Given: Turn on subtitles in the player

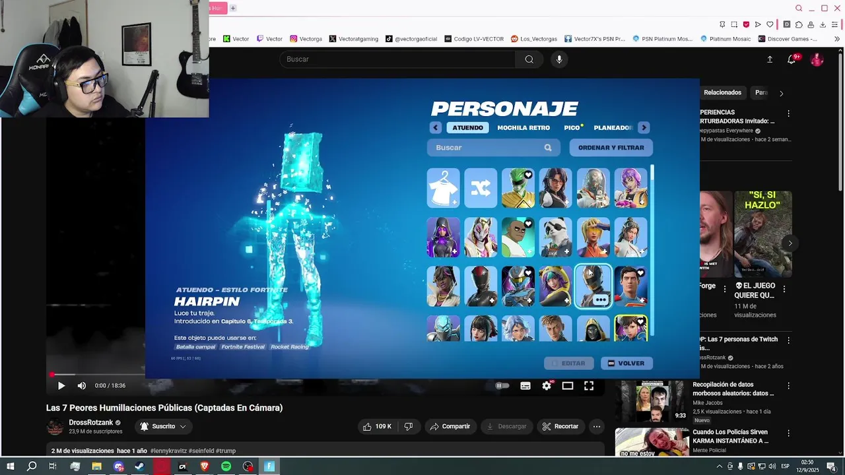Looking at the screenshot, I should (525, 386).
